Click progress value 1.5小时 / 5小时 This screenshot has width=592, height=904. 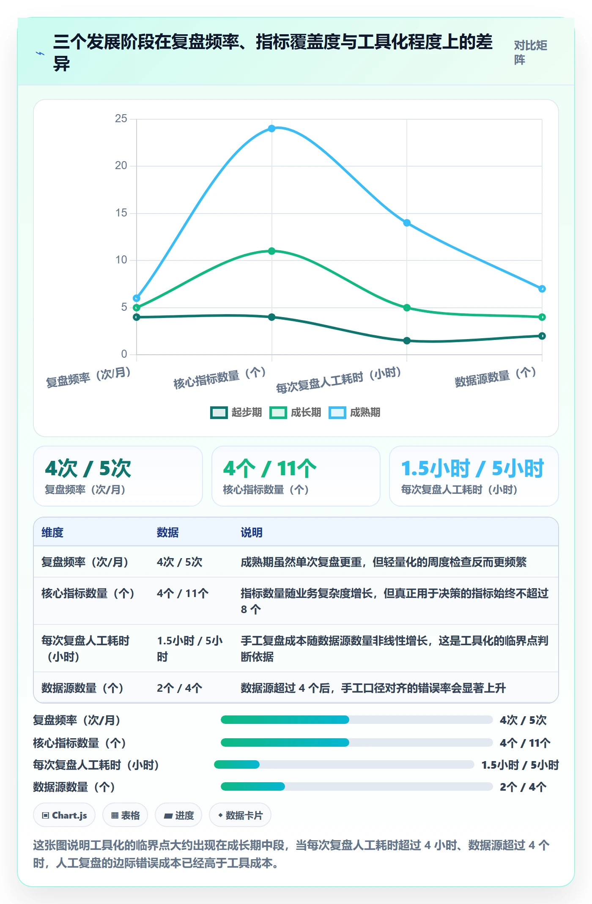coord(520,765)
